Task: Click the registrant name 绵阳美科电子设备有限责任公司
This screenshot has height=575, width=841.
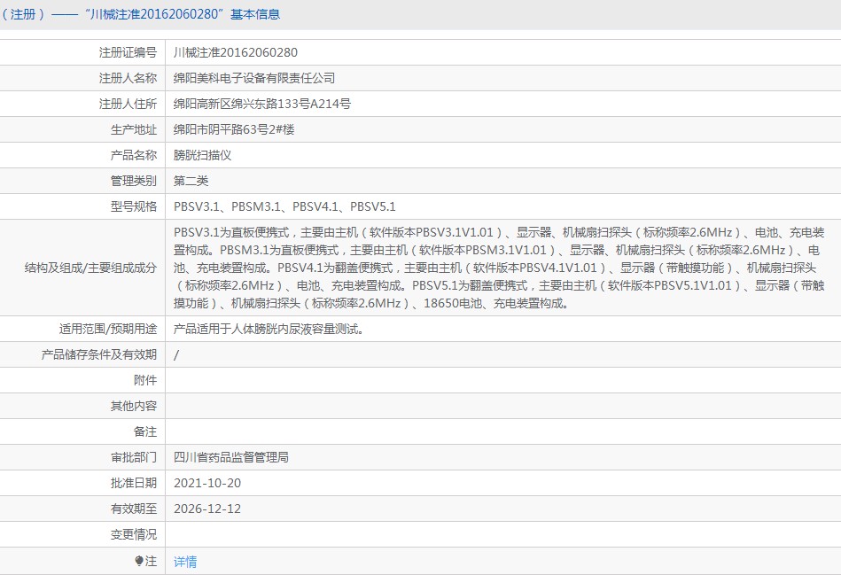Action: coord(254,78)
